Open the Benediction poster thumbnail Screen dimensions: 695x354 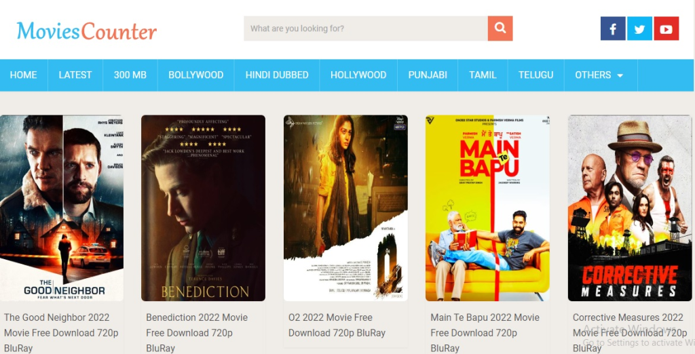click(x=203, y=208)
